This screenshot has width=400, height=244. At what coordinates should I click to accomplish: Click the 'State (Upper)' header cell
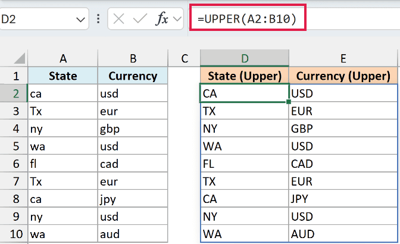click(245, 76)
